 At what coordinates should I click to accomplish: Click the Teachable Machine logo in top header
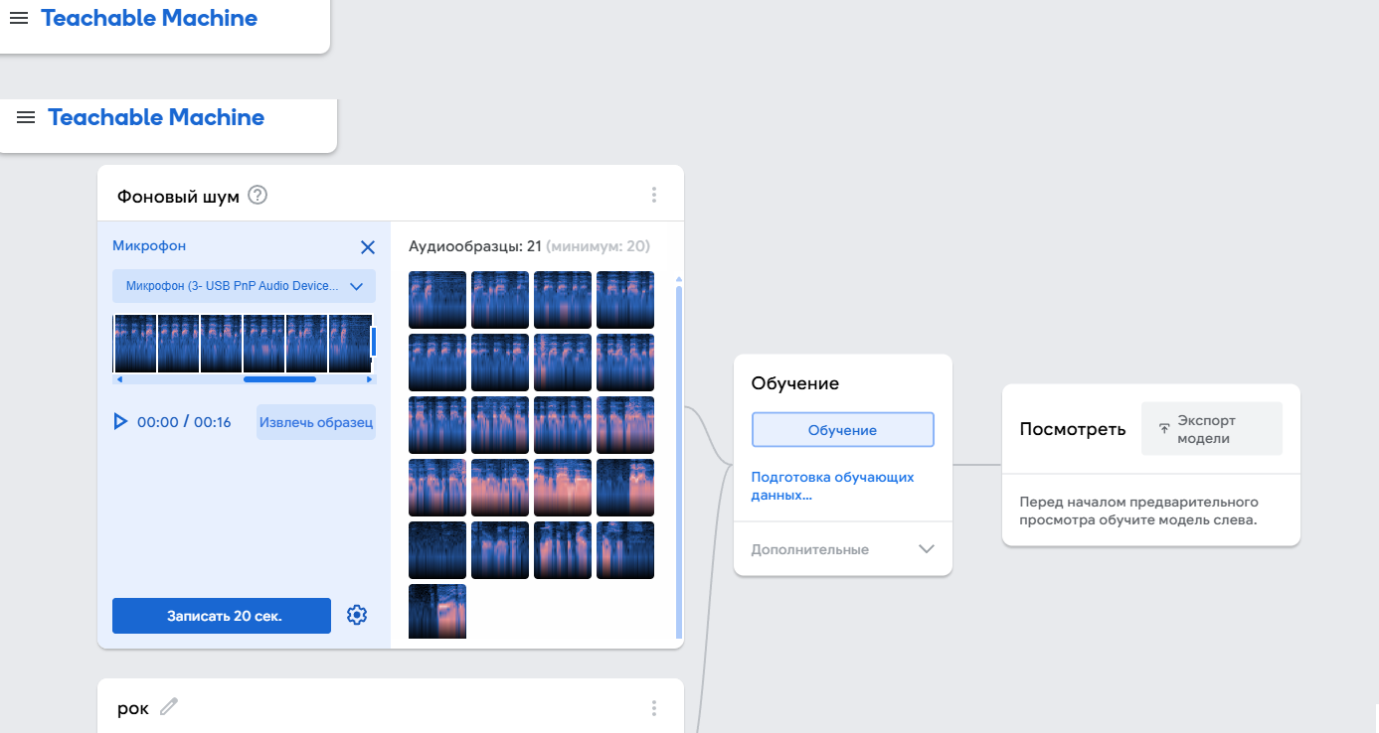[149, 18]
